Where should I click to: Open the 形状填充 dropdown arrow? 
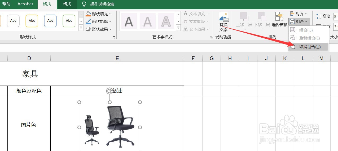(x=110, y=14)
